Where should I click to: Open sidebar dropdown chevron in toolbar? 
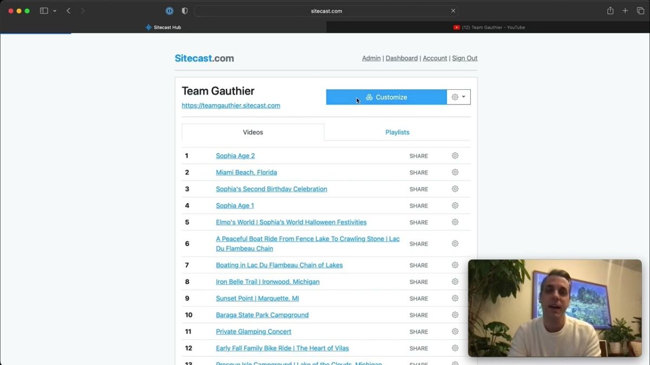click(x=55, y=11)
